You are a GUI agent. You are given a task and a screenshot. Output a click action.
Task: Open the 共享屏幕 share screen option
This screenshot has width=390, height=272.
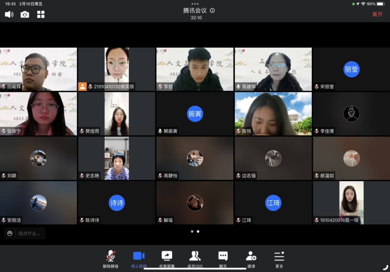click(x=167, y=259)
